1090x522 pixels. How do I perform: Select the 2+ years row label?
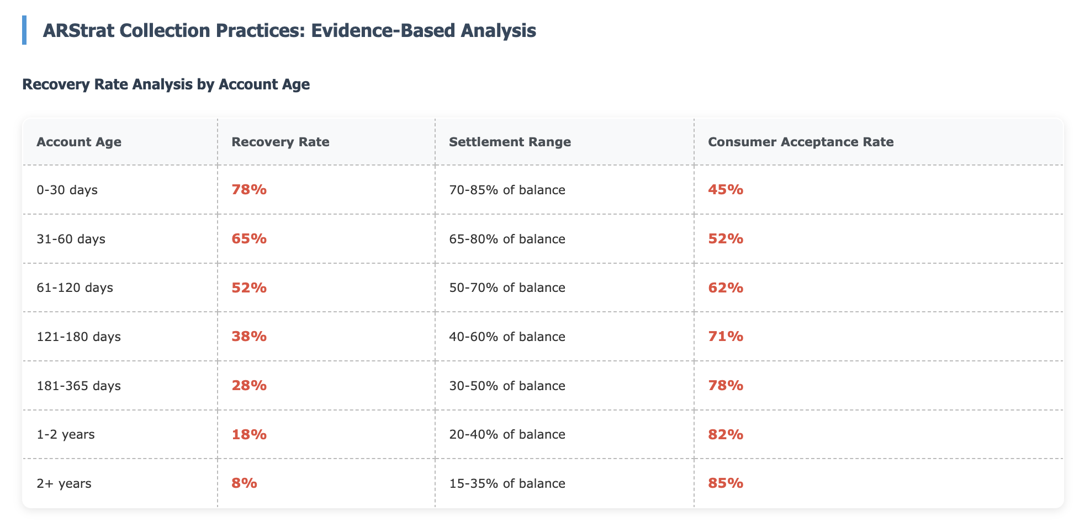coord(64,483)
